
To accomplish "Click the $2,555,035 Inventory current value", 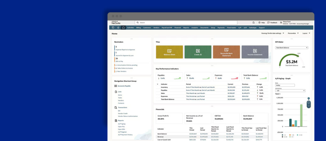I will pos(231,87).
